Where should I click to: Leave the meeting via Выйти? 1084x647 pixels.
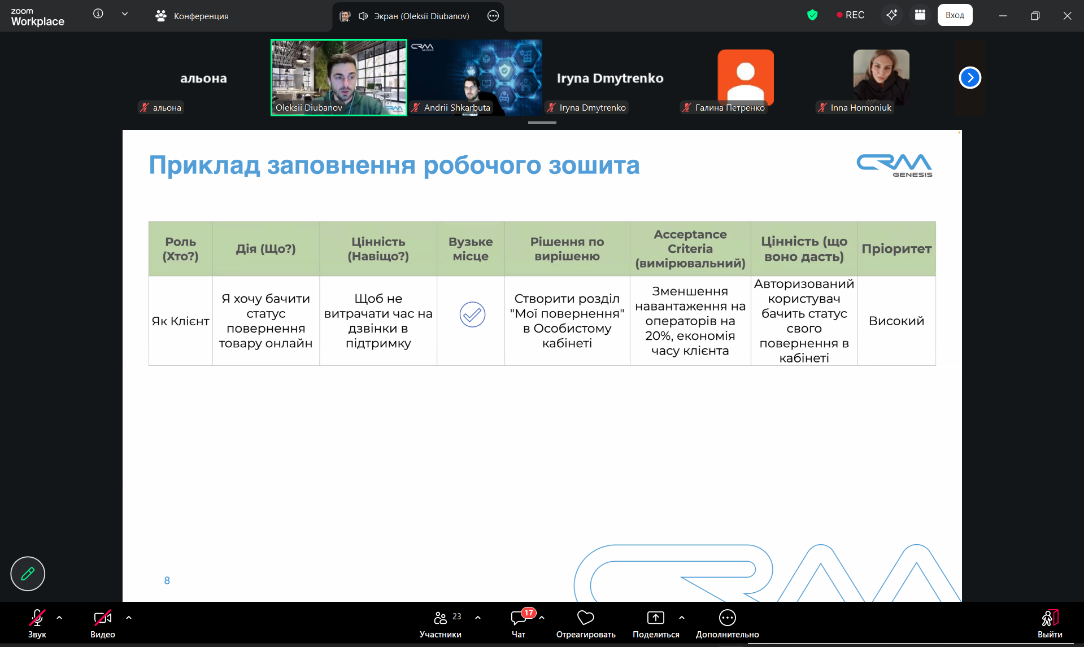(1050, 623)
